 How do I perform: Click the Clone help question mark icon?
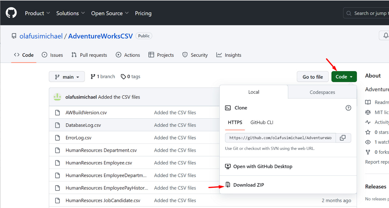click(x=348, y=108)
